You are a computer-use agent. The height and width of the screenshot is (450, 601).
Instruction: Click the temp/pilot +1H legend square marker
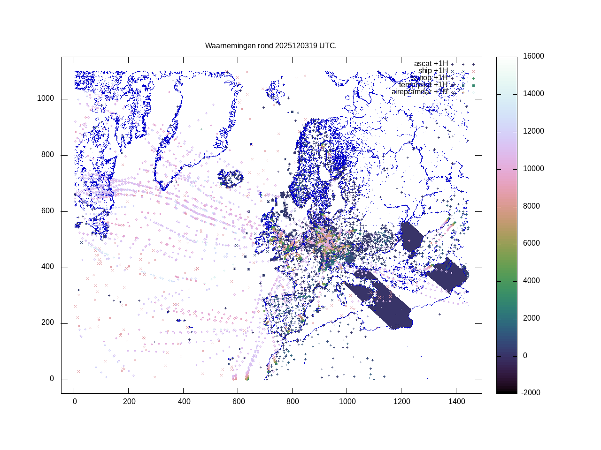point(463,85)
